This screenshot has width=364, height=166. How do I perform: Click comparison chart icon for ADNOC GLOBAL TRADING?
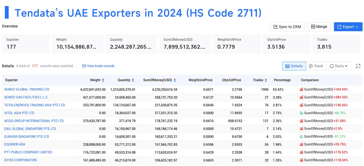pos(301,90)
